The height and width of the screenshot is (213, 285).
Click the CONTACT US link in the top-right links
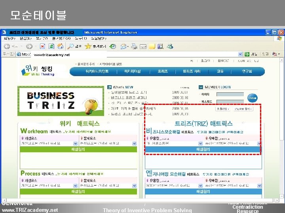tap(248, 61)
